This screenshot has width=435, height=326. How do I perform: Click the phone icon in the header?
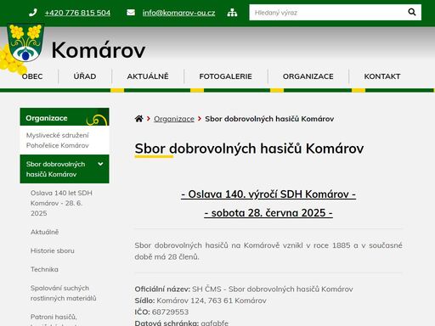[33, 13]
